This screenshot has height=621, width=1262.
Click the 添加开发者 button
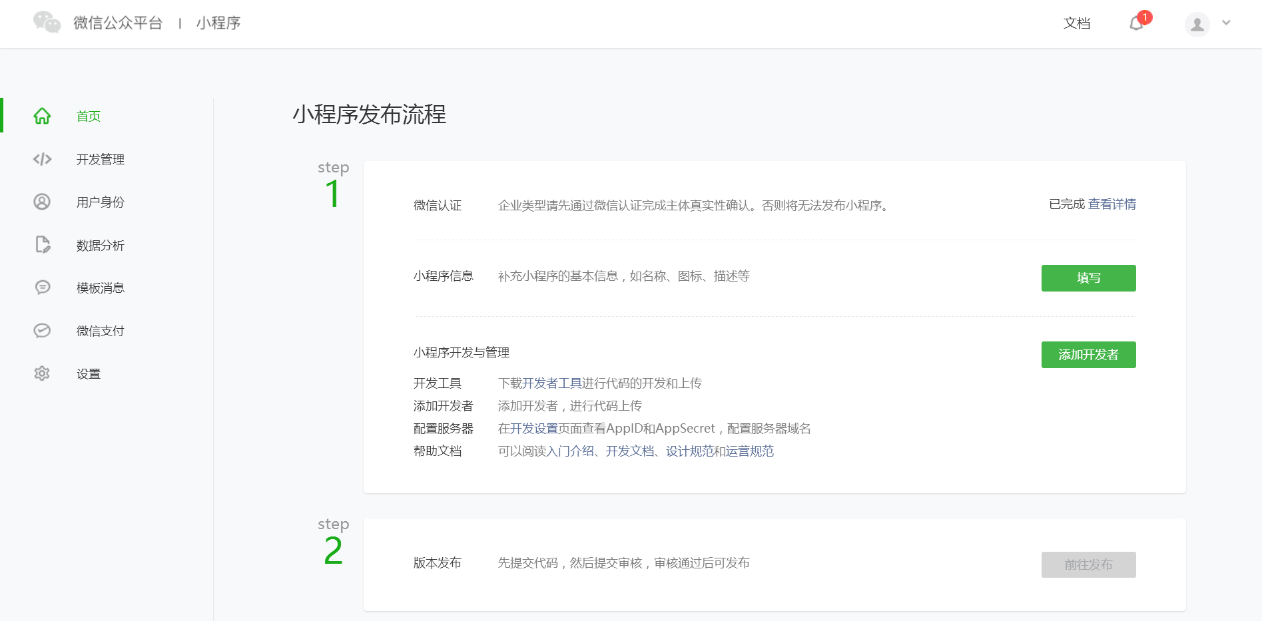(x=1089, y=355)
